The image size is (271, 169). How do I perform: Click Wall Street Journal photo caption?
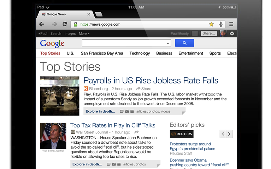(x=53, y=151)
